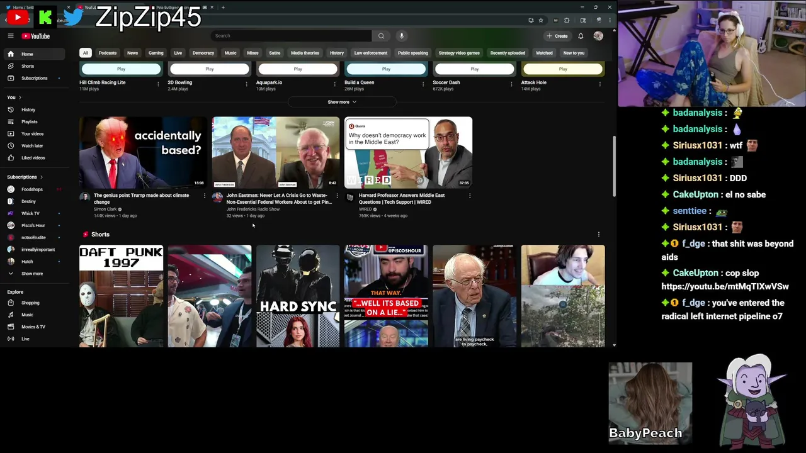Activate voice search microphone

click(x=401, y=36)
